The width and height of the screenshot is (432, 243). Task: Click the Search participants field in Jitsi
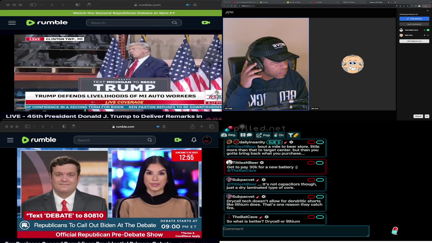pos(414,24)
